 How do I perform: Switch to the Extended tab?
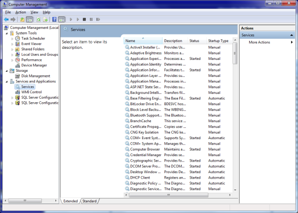point(70,201)
